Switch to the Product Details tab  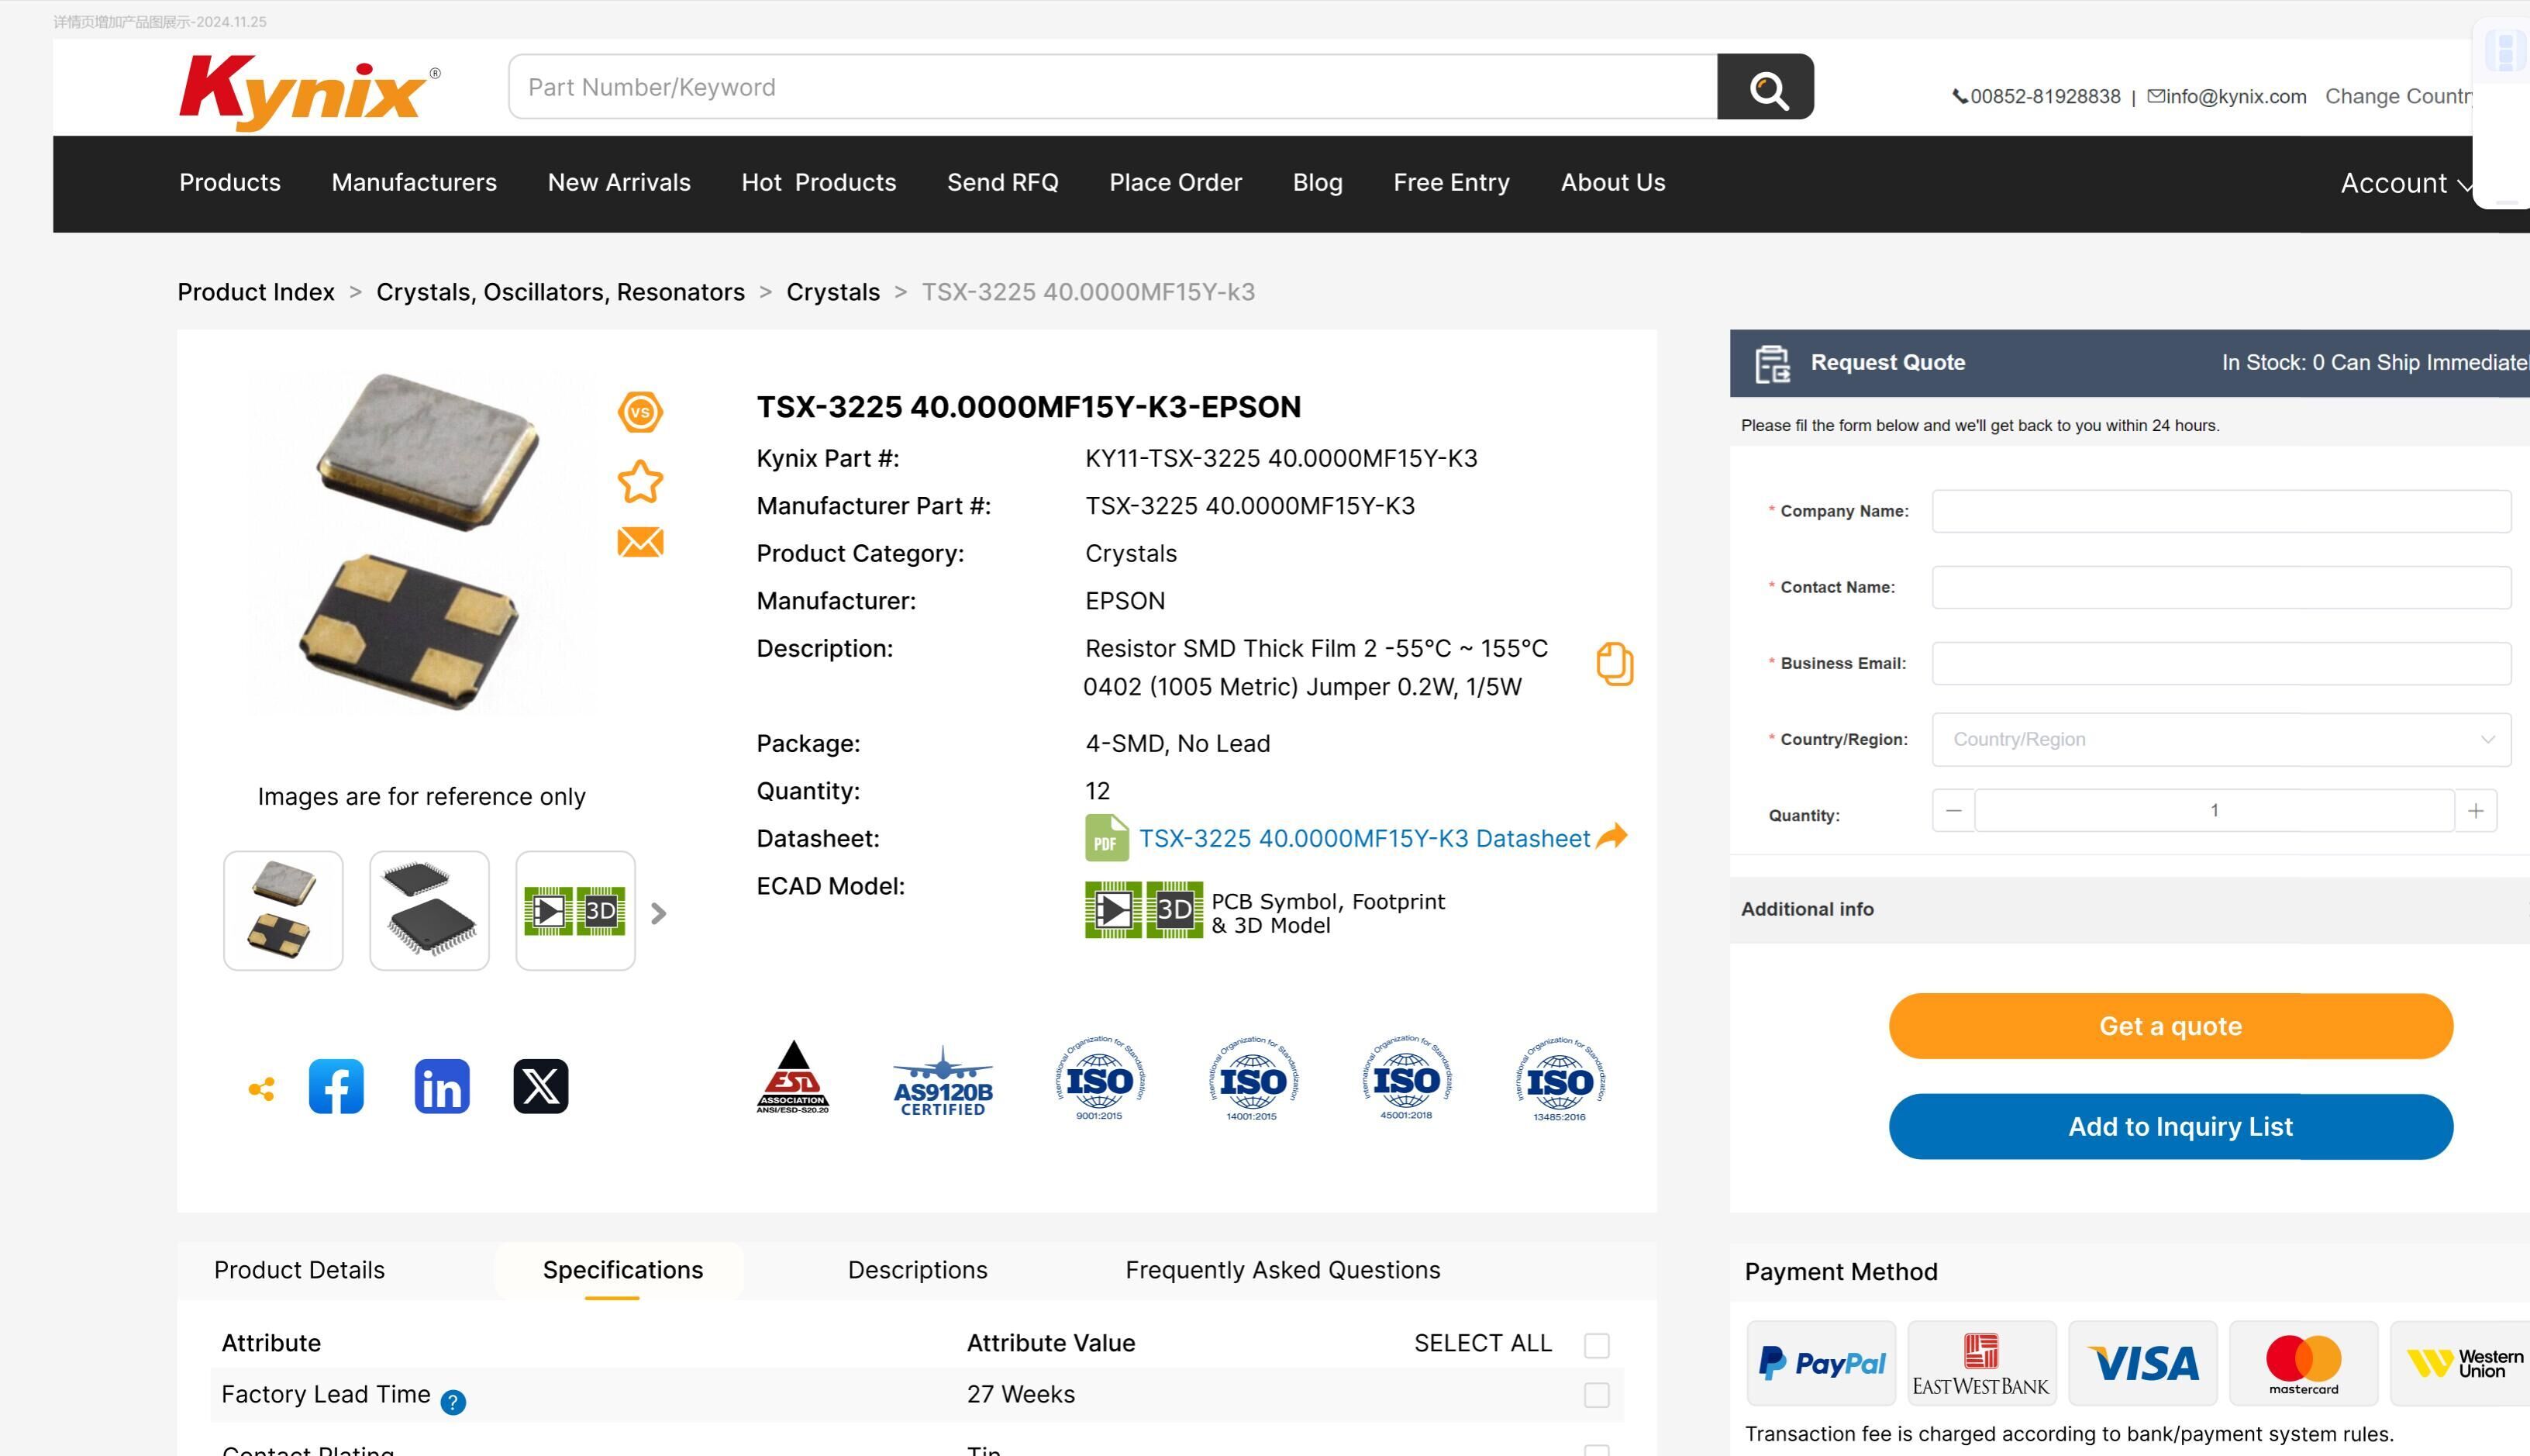[299, 1270]
